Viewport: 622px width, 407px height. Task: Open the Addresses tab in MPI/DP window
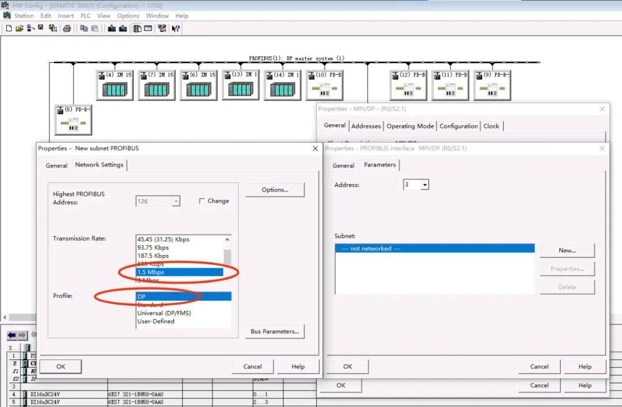tap(366, 126)
